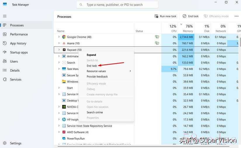This screenshot has width=241, height=148.
Task: Expand the Asana process group
Action: 59,43
